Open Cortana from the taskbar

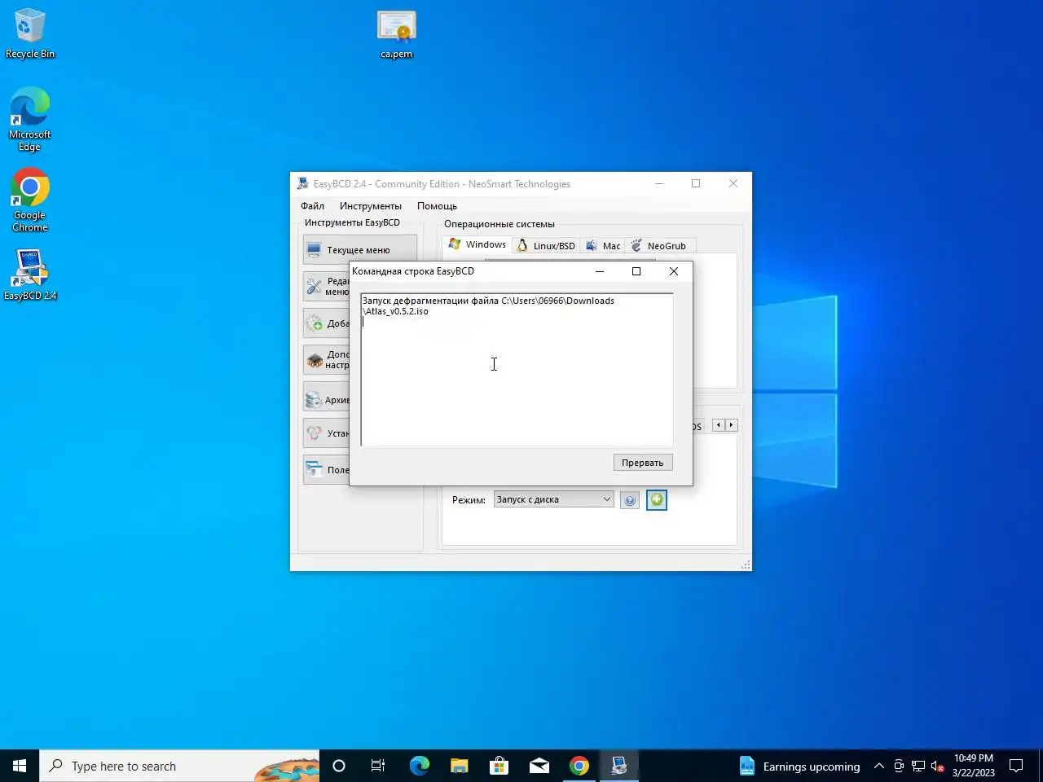[339, 766]
